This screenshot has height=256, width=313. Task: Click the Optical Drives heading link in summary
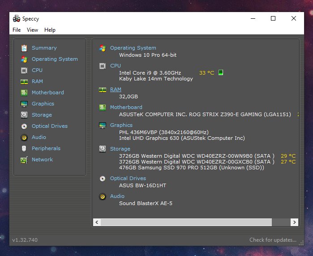click(x=128, y=179)
